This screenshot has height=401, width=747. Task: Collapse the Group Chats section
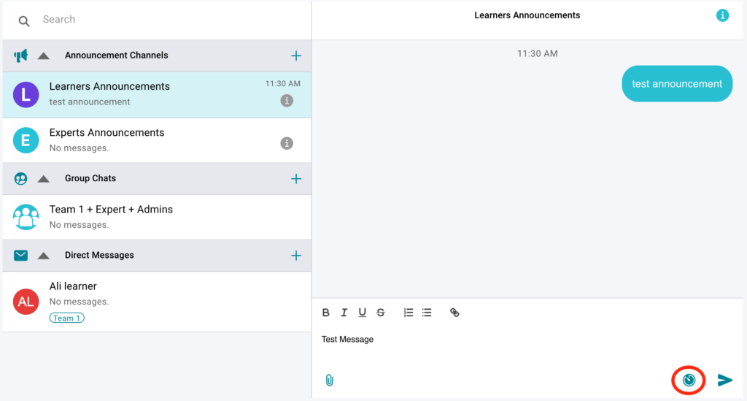click(44, 179)
